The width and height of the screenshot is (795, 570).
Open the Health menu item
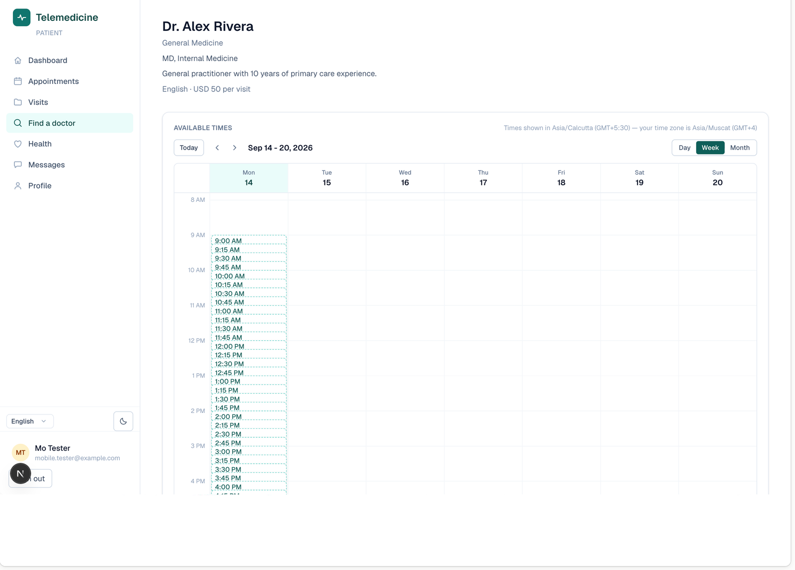coord(70,144)
